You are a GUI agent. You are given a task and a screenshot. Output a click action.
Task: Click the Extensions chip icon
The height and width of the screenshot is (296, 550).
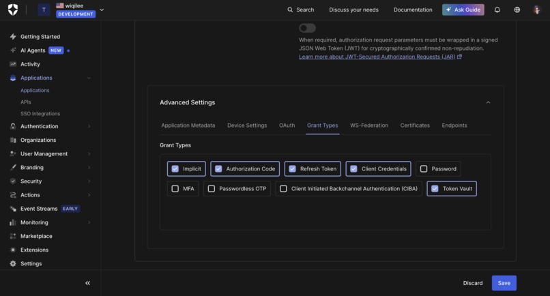(13, 250)
